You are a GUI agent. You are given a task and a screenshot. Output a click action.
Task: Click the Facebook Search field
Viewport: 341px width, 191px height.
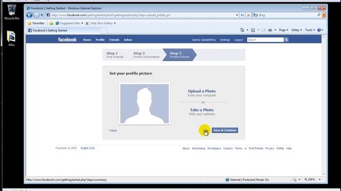pyautogui.click(x=265, y=40)
